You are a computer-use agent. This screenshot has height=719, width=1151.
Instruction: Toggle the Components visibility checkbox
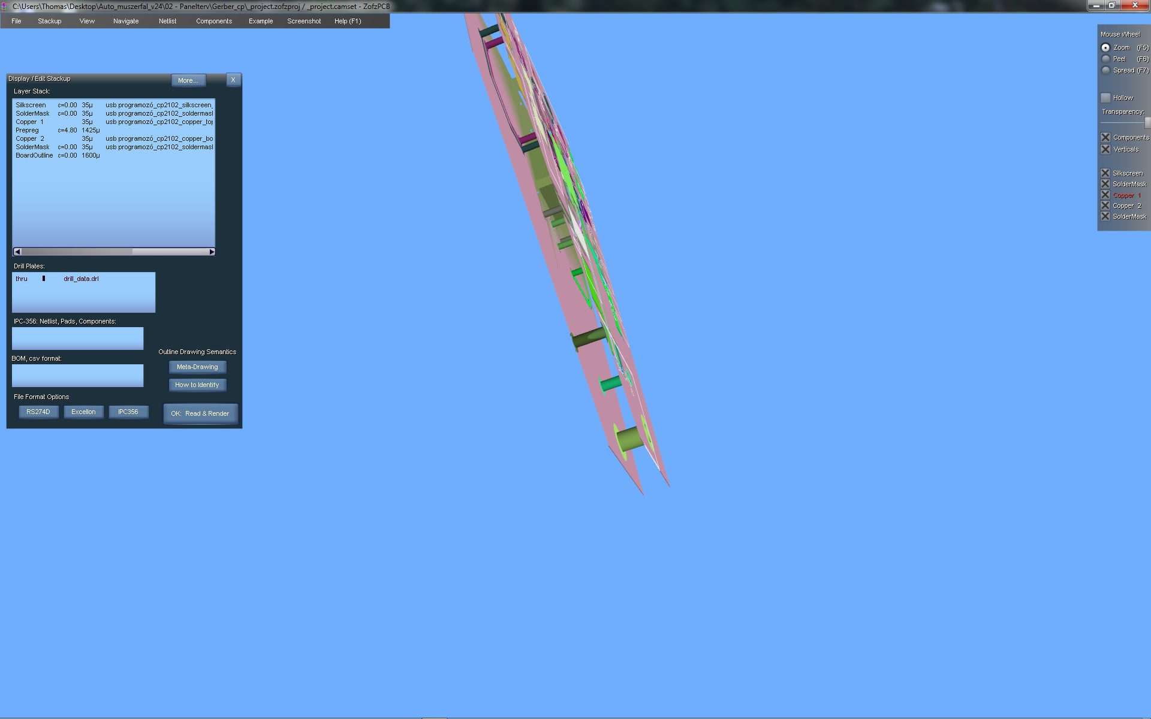coord(1105,137)
